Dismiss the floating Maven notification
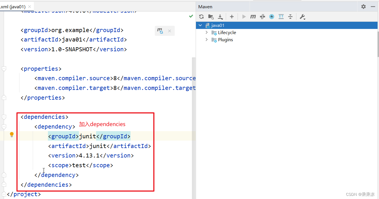This screenshot has width=379, height=199. (169, 31)
